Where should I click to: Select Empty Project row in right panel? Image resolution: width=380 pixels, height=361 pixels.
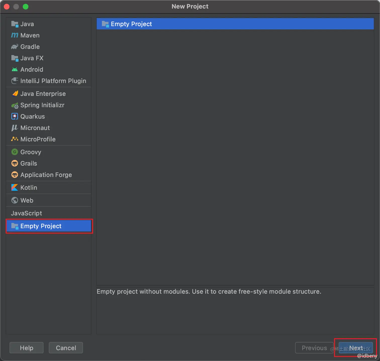click(235, 24)
